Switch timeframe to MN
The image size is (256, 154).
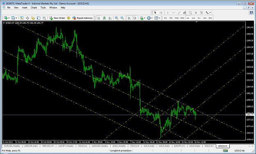[210, 18]
